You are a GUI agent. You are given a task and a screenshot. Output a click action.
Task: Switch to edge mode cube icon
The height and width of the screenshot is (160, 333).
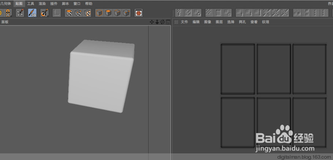tap(118, 13)
